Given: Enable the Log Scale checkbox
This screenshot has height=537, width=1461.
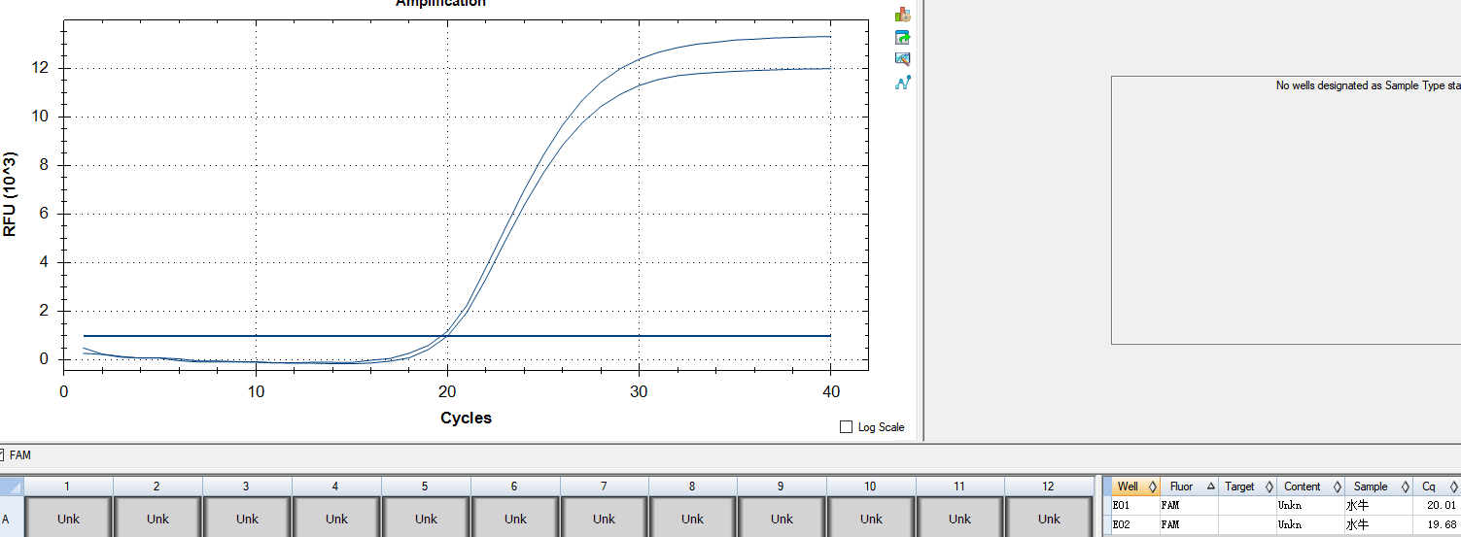Looking at the screenshot, I should click(x=846, y=427).
